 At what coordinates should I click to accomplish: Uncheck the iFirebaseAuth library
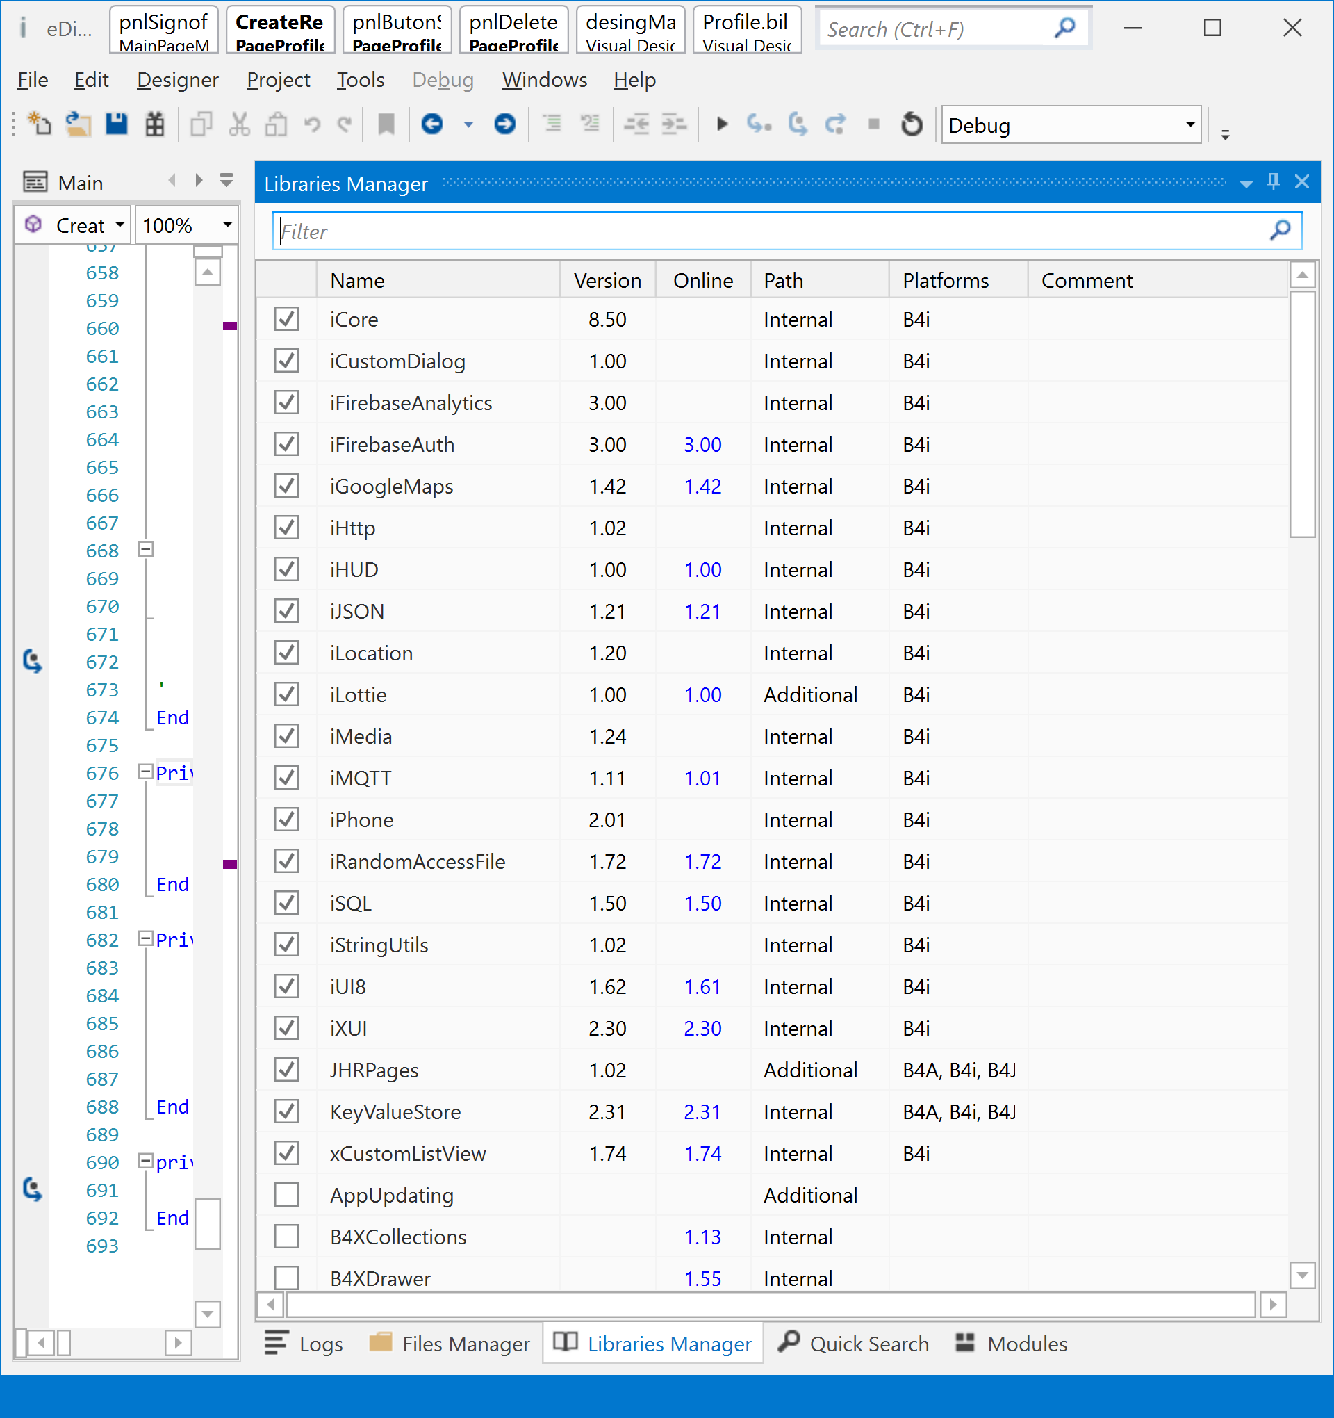(x=287, y=444)
